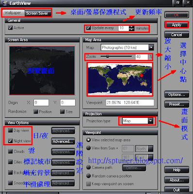This screenshot has width=193, height=194.
Task: Click the OK button
Action: (x=177, y=15)
